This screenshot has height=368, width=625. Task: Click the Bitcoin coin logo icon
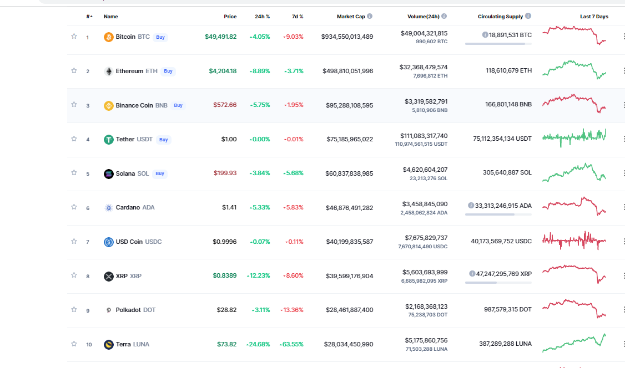click(x=108, y=37)
